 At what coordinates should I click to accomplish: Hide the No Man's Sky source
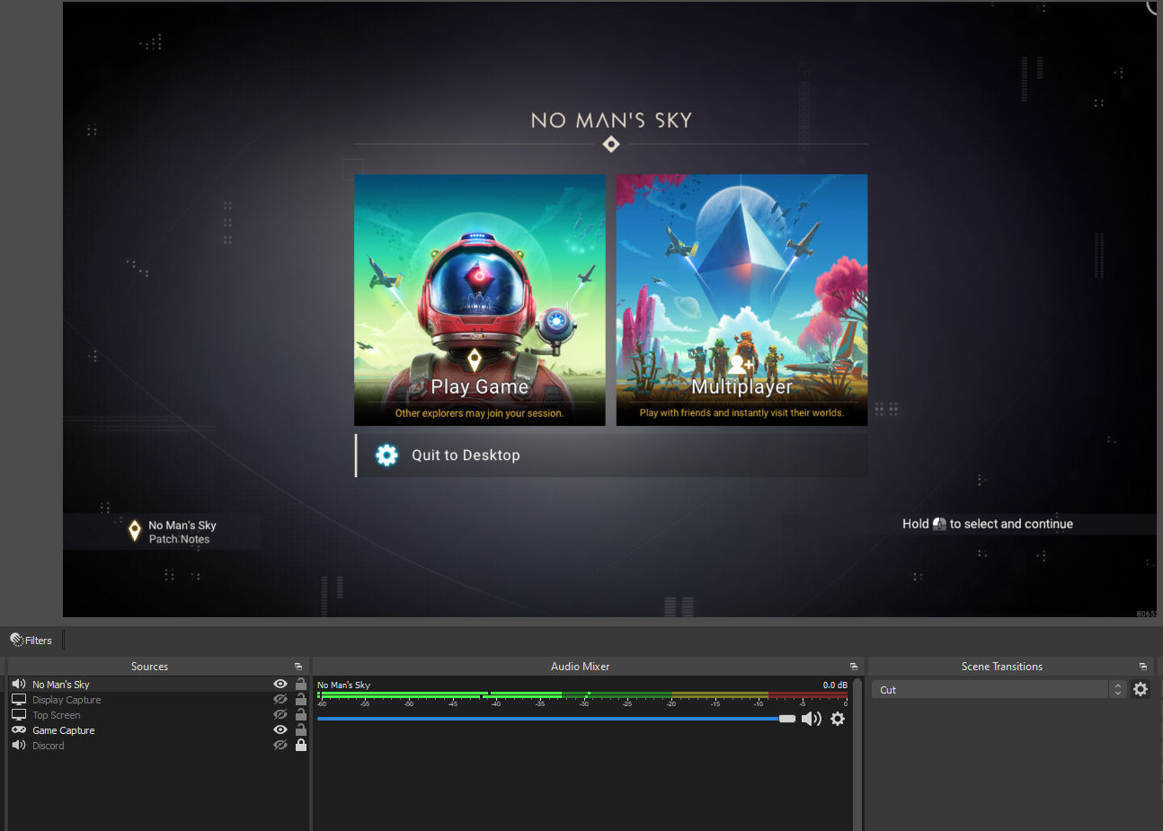tap(280, 684)
